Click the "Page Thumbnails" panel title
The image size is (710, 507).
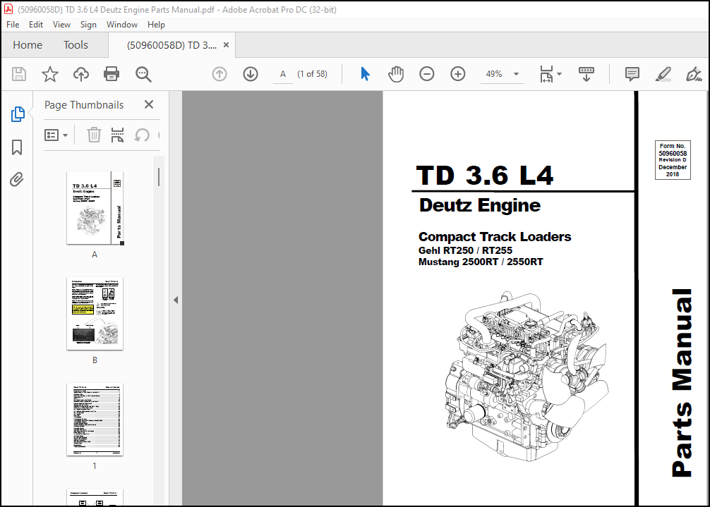[x=84, y=105]
